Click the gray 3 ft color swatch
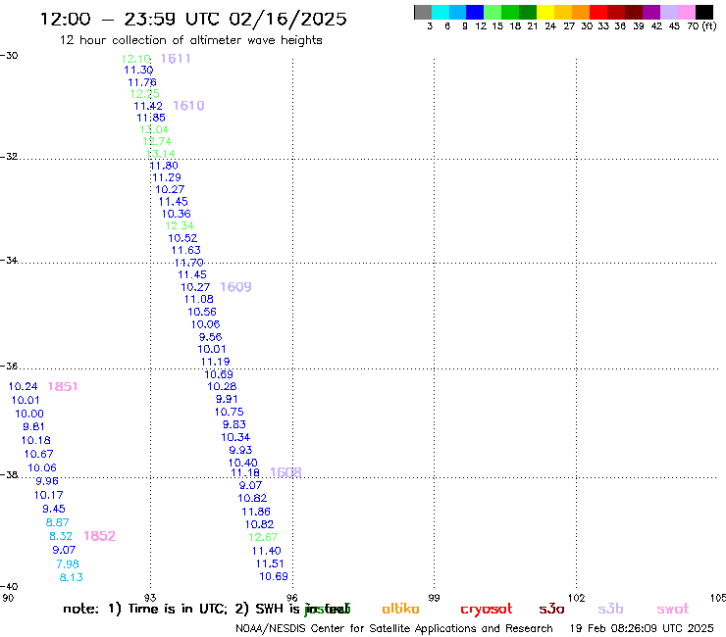726x637 pixels. [423, 13]
